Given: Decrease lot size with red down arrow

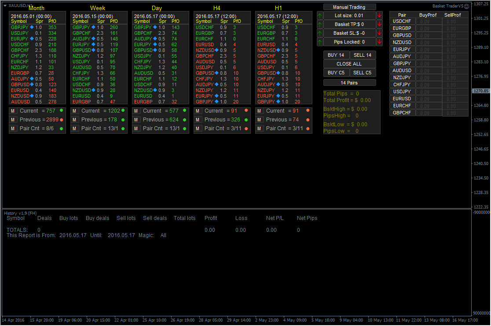Looking at the screenshot, I should point(379,15).
